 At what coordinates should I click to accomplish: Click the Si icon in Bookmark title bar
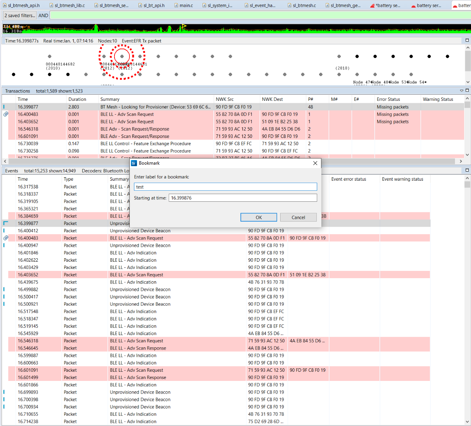click(x=134, y=163)
